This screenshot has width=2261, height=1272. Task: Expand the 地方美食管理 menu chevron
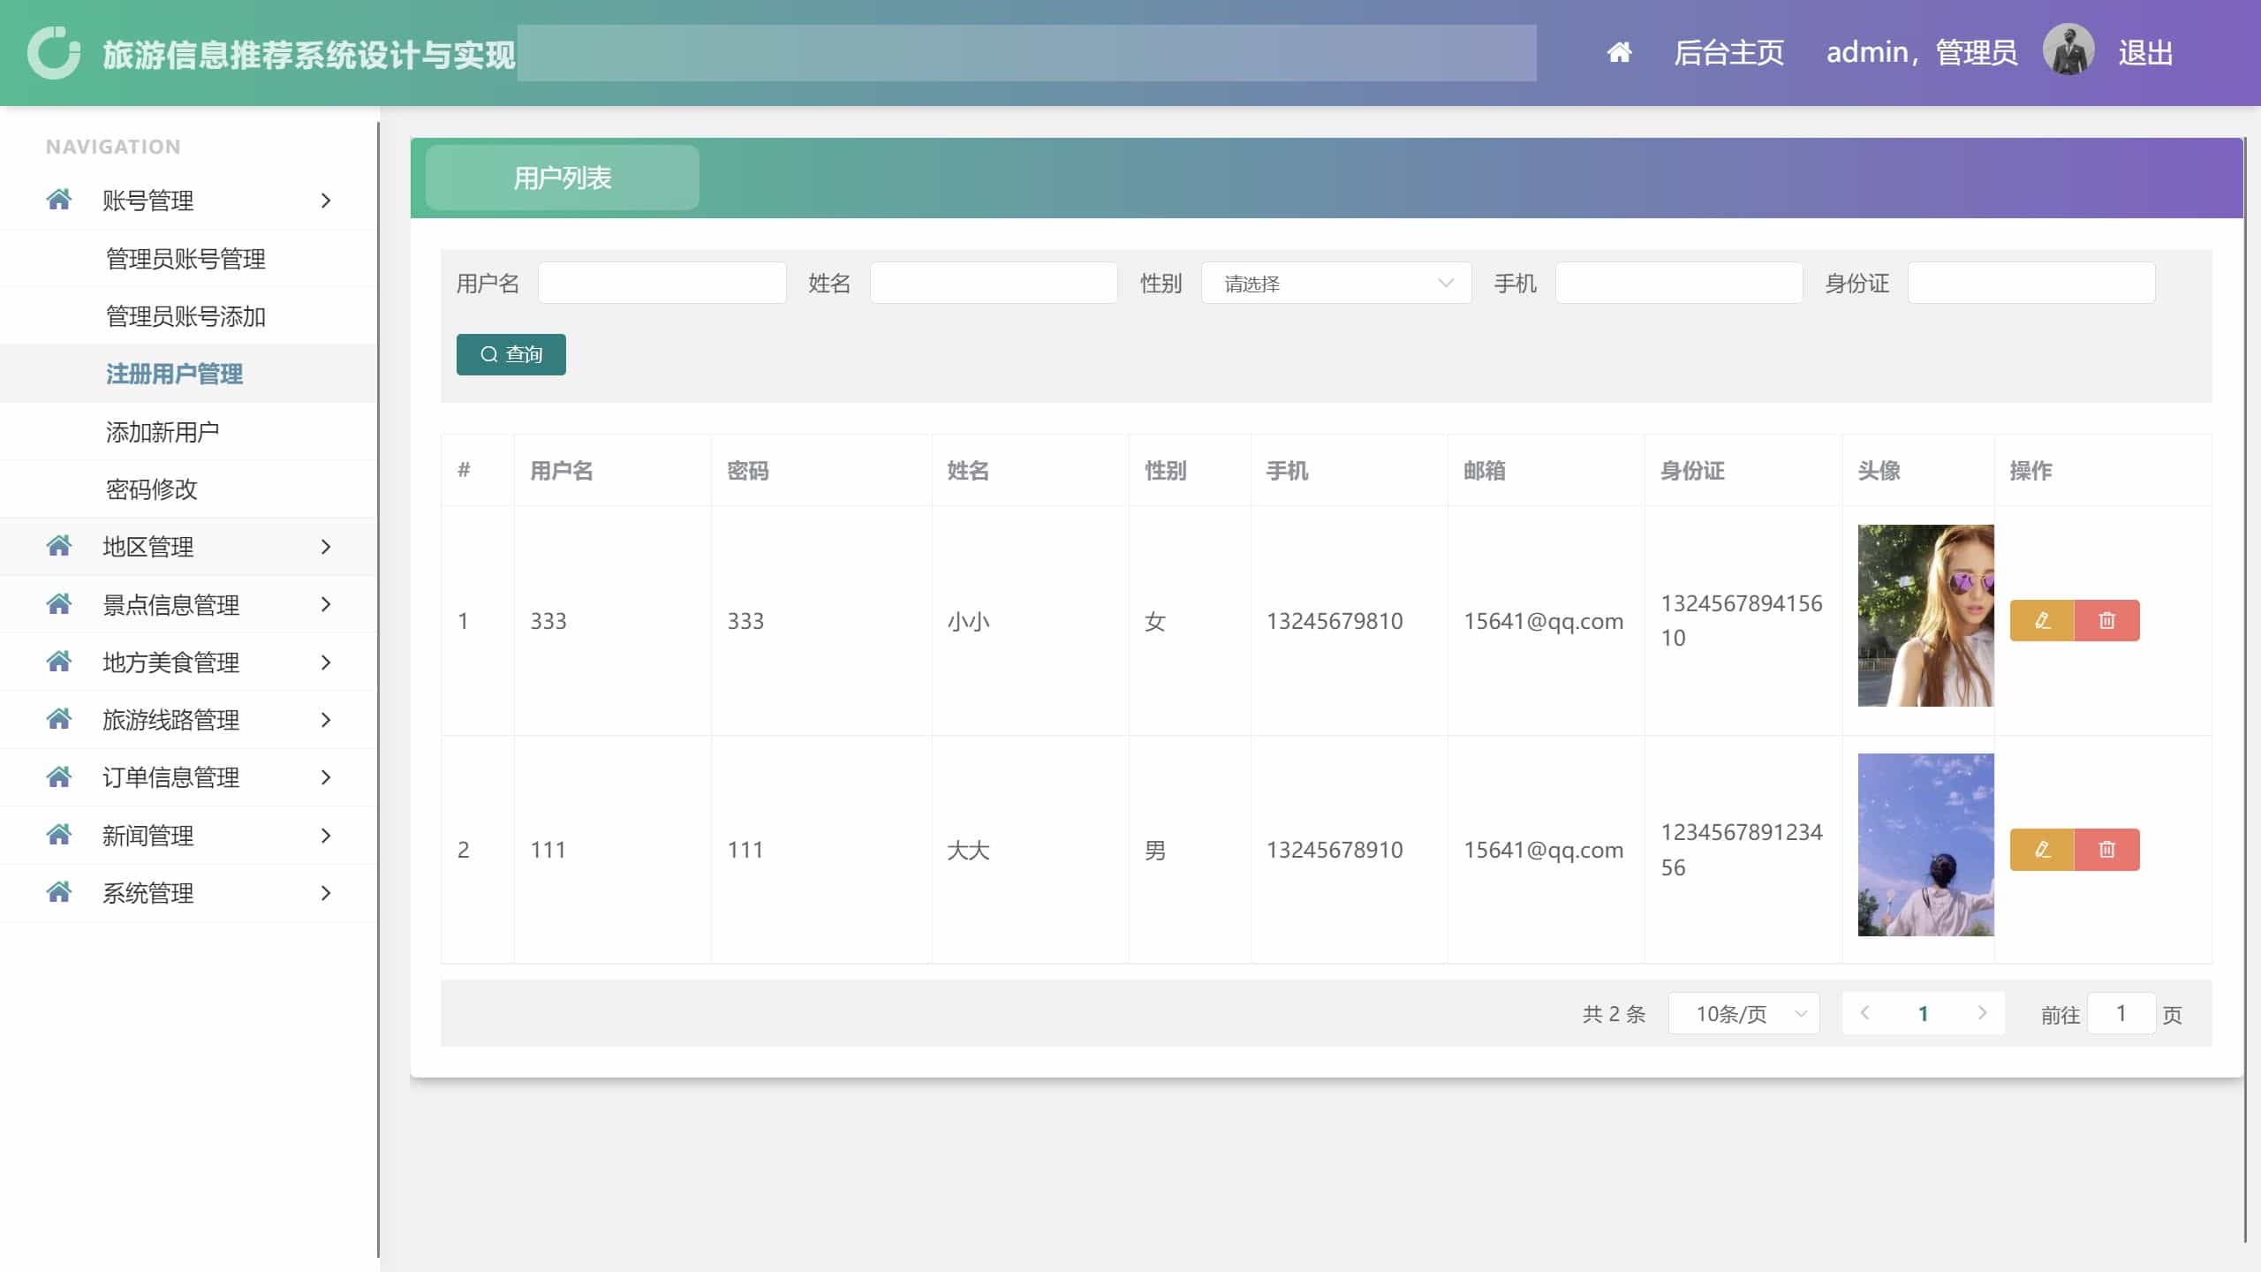[326, 662]
